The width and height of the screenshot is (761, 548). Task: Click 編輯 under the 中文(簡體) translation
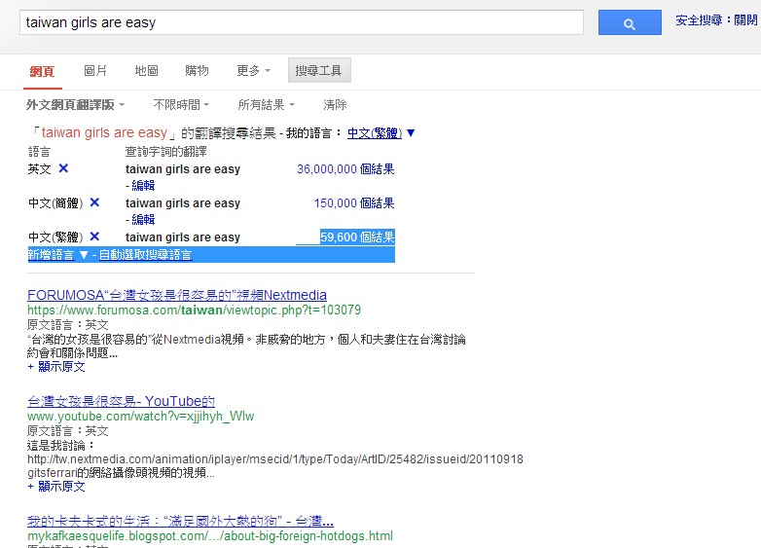point(143,219)
